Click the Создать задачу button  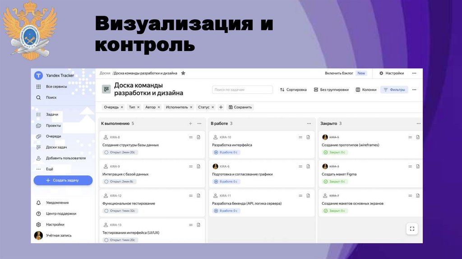point(63,180)
